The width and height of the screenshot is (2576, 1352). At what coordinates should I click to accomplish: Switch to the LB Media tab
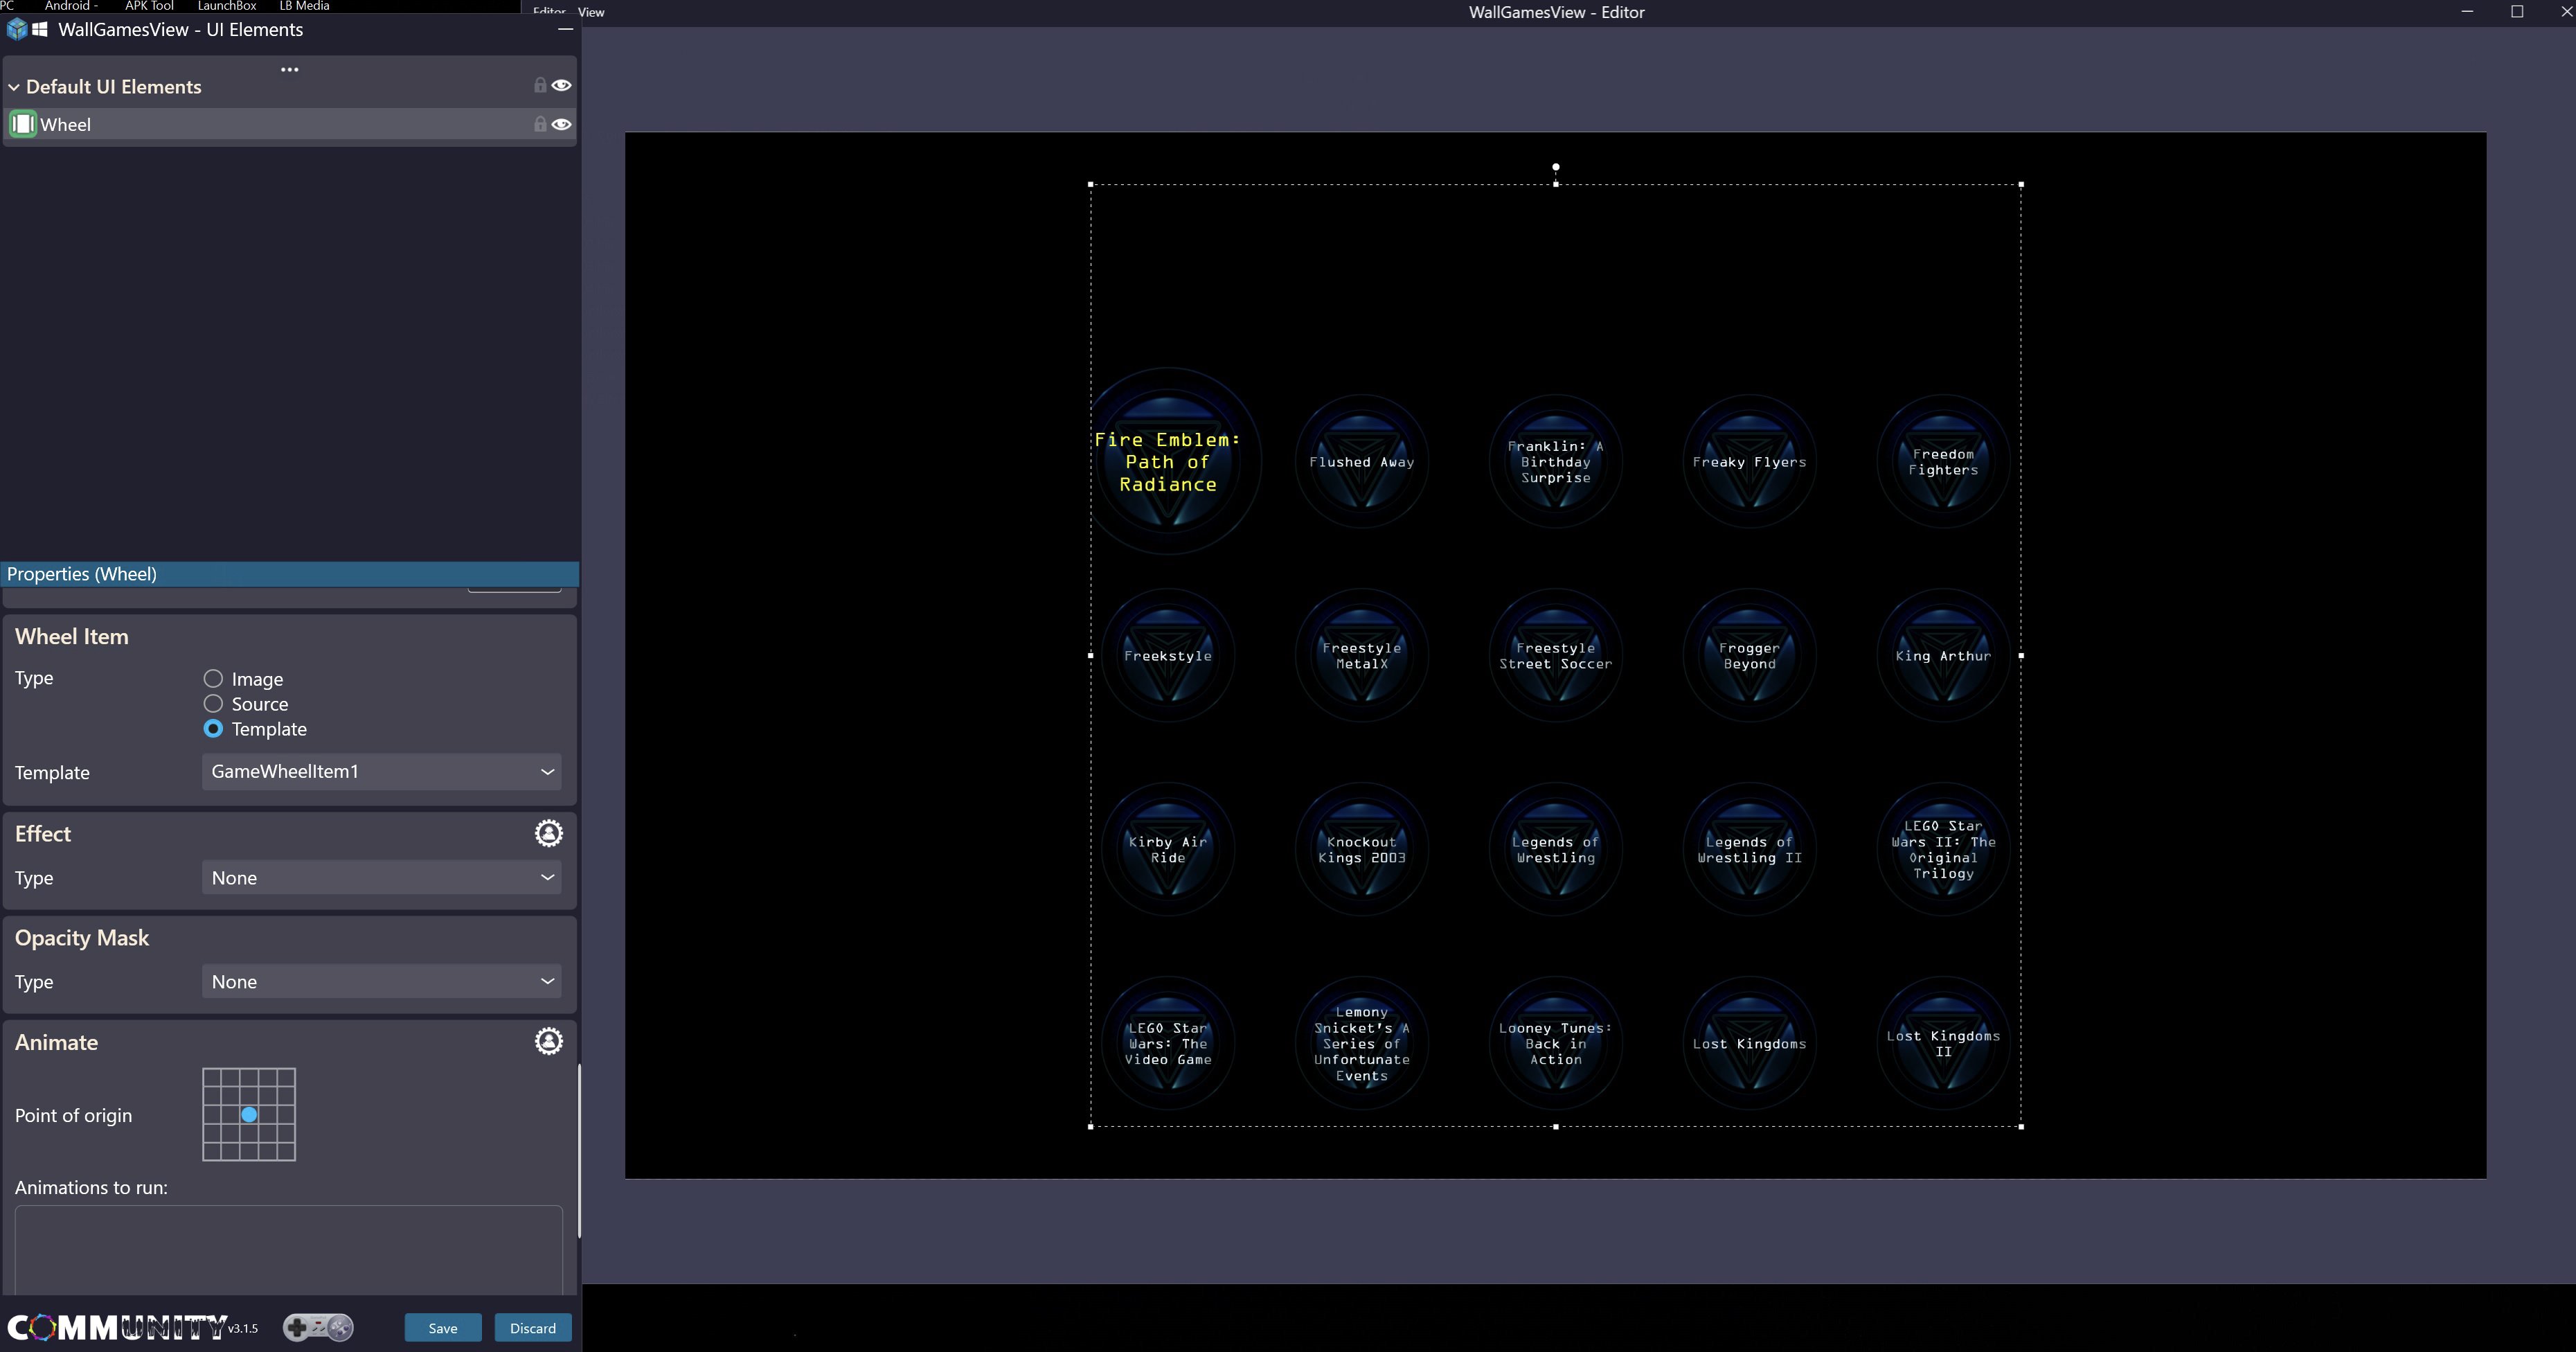pos(304,6)
